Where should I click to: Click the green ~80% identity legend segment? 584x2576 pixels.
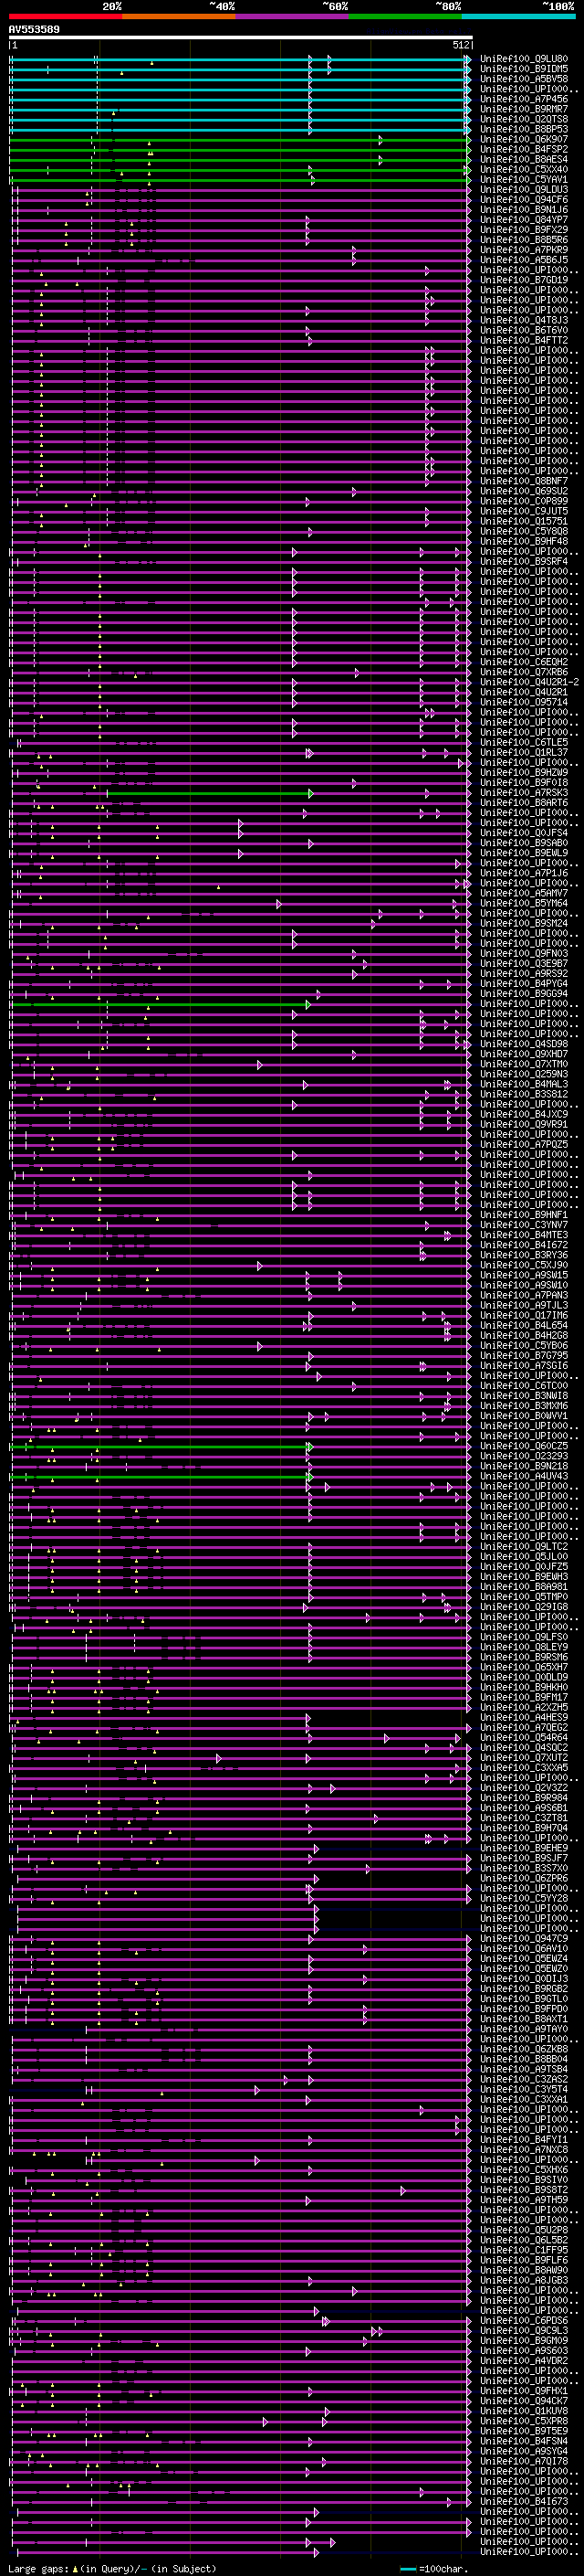(x=405, y=16)
